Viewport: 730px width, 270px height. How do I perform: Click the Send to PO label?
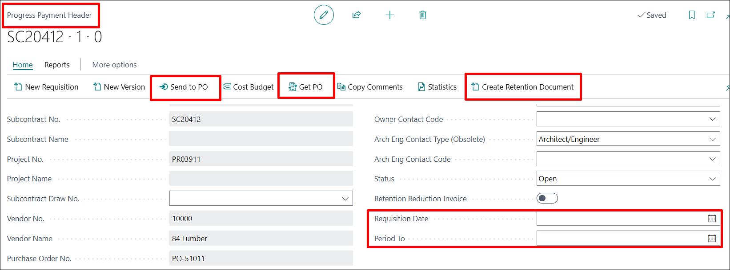click(x=189, y=87)
